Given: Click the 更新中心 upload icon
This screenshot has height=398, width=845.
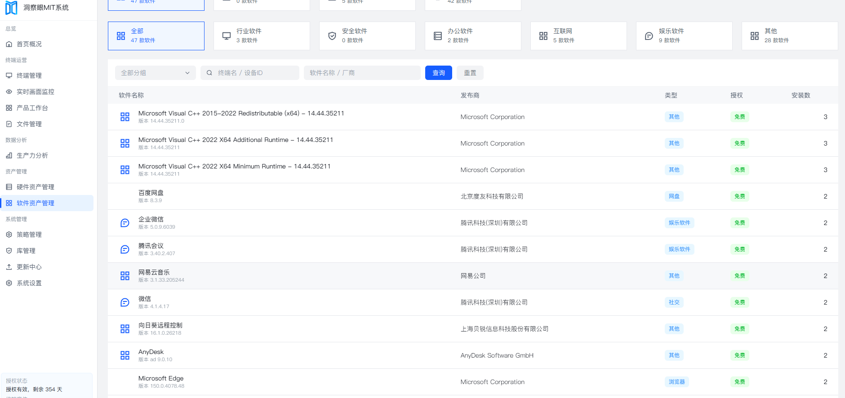Looking at the screenshot, I should pyautogui.click(x=9, y=267).
